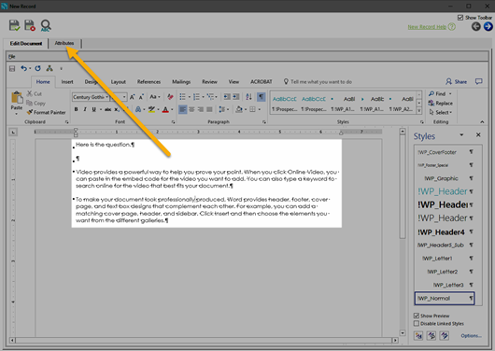Click the bullets list icon
The width and height of the screenshot is (495, 351).
pyautogui.click(x=182, y=96)
